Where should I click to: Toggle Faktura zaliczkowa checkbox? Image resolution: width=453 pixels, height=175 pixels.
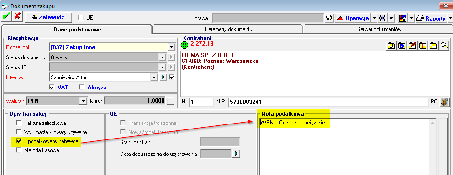pos(19,123)
